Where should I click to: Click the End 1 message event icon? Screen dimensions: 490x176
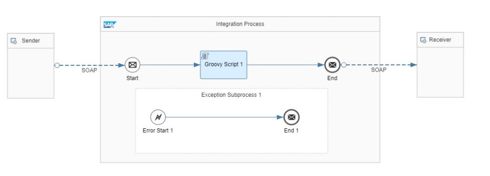[291, 117]
